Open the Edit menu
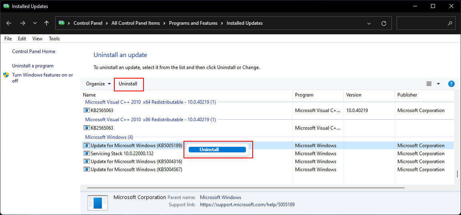This screenshot has width=461, height=215. point(22,38)
